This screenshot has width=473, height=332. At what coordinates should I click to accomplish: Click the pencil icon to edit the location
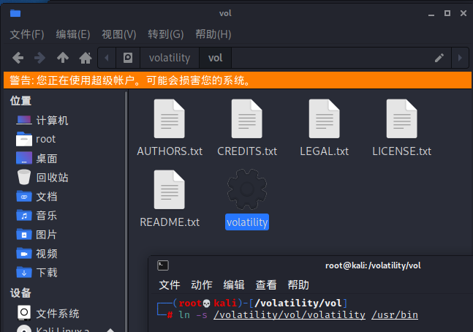click(x=439, y=58)
